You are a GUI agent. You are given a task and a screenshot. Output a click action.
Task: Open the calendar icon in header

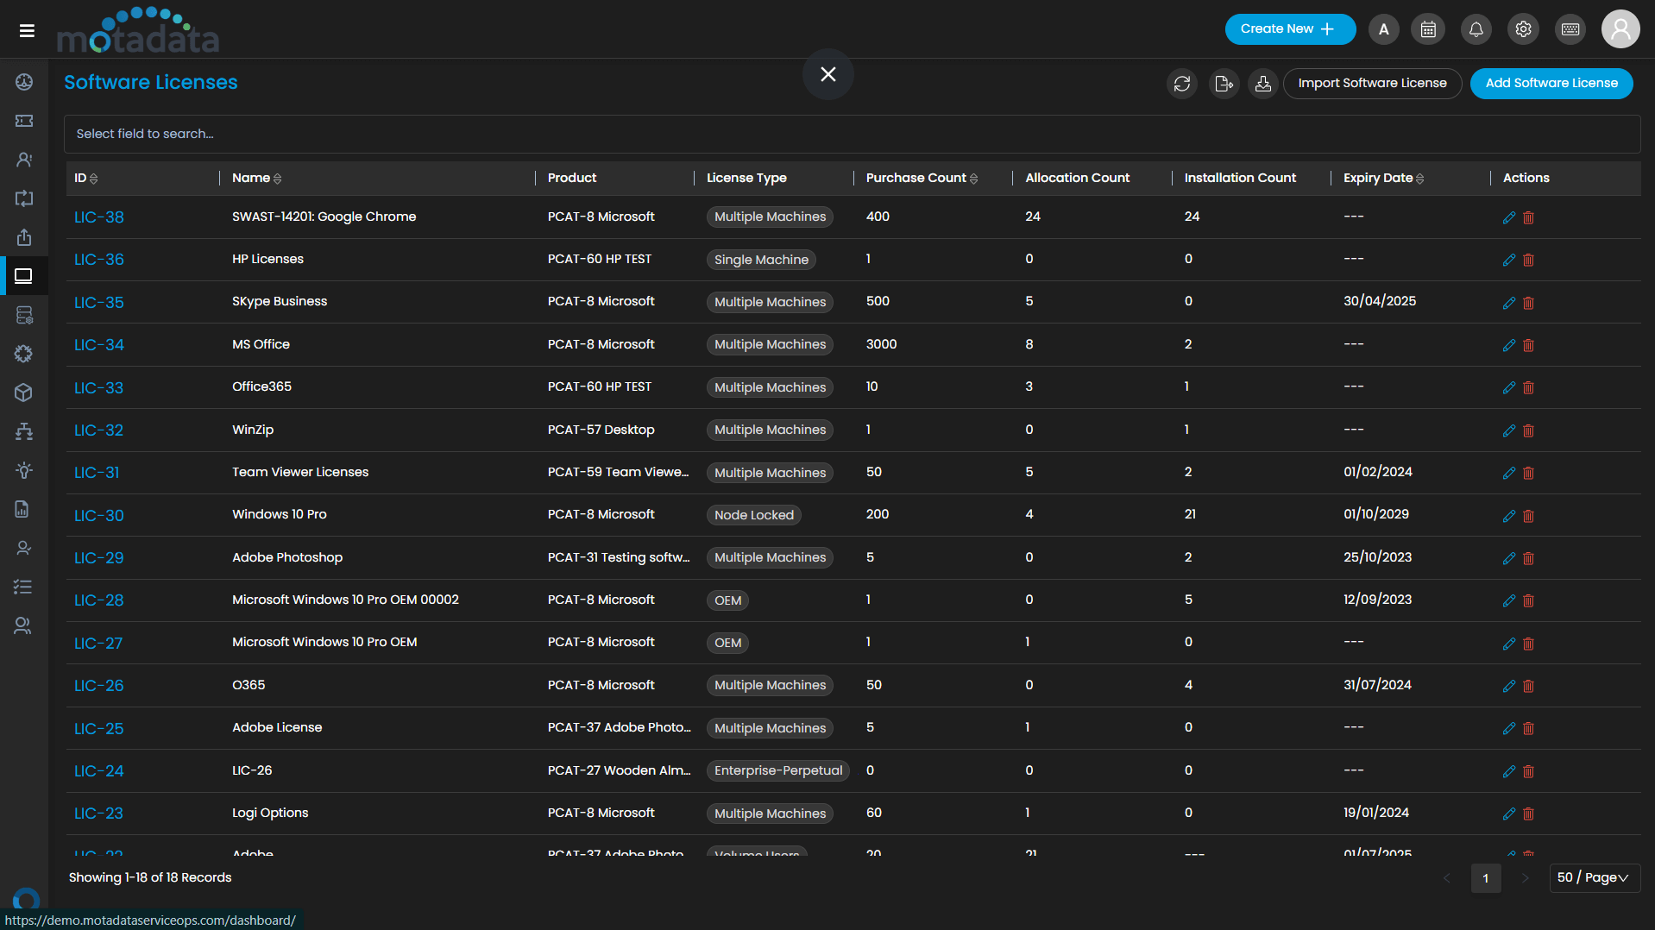point(1428,29)
